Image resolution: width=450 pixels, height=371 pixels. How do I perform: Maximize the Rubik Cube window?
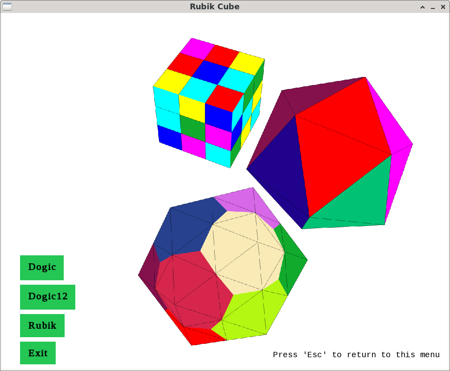(x=422, y=7)
